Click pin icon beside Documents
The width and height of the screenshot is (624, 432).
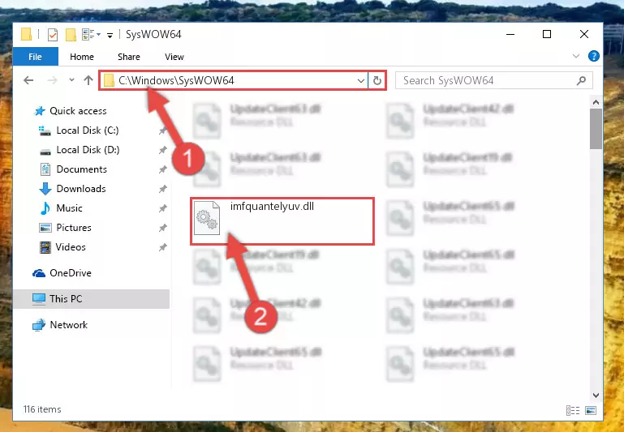162,169
